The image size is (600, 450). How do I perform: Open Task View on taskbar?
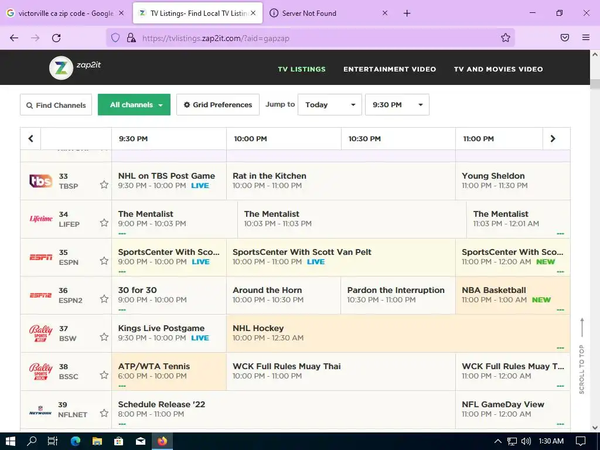click(x=53, y=441)
